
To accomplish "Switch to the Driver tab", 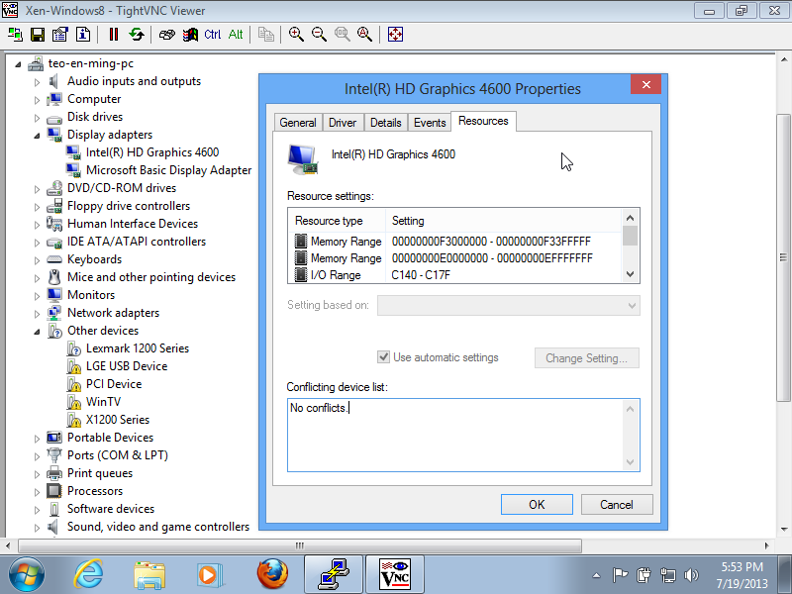I will pos(343,123).
